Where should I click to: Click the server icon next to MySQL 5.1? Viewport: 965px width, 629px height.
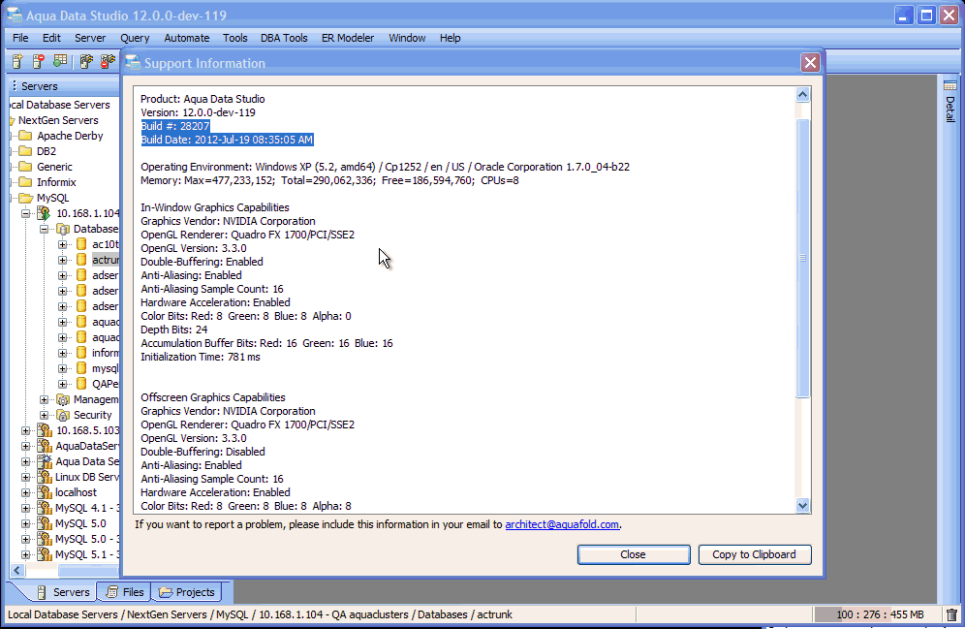point(45,554)
